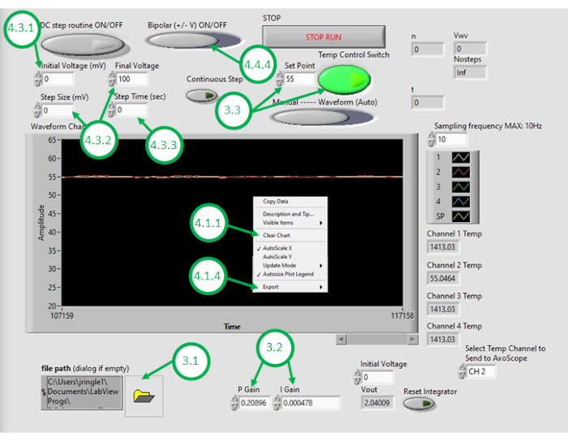
Task: Click the Final Voltage stepper arrows
Action: point(112,79)
